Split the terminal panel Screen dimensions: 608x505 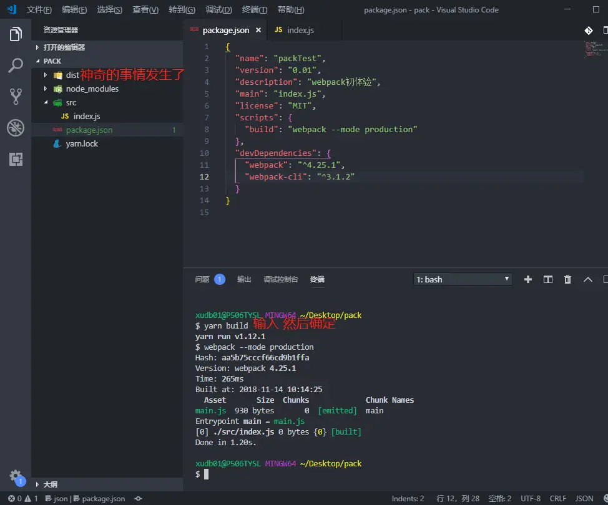547,279
